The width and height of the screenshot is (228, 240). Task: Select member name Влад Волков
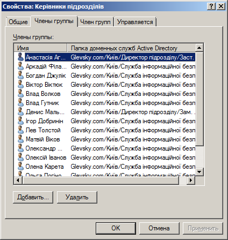tap(43, 94)
